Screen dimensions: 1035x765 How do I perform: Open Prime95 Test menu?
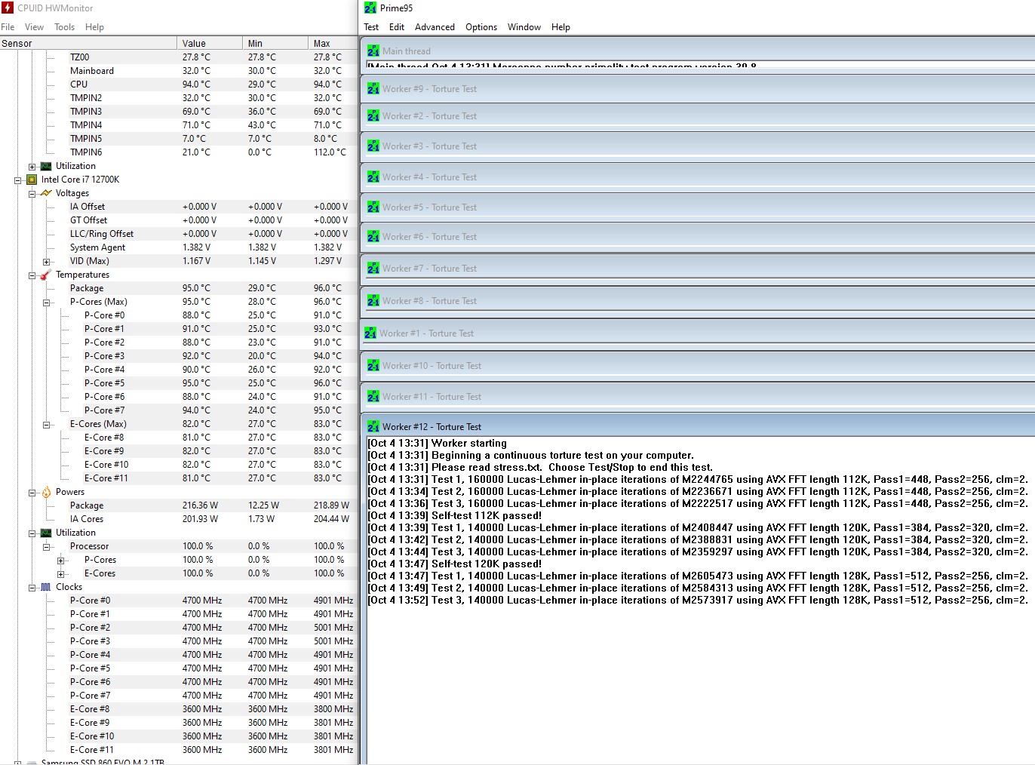pos(371,27)
